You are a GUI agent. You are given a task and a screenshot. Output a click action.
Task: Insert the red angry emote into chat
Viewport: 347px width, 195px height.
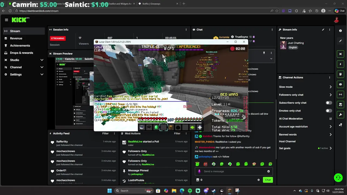(x=205, y=164)
